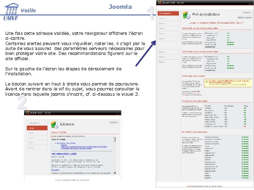Open the Licence step in the Pré-installation window sidebar

coord(168,18)
